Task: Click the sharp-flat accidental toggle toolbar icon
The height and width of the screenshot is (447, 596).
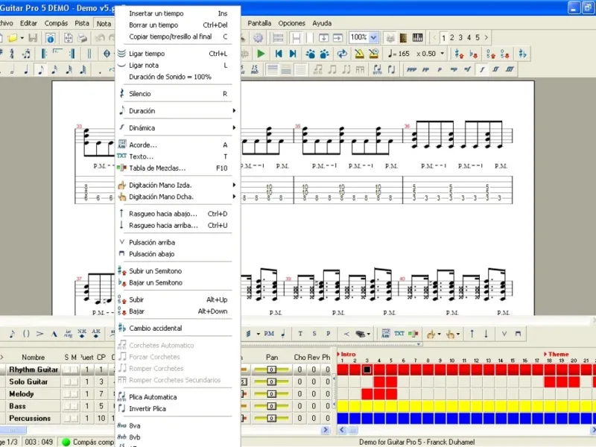Action: (x=522, y=54)
